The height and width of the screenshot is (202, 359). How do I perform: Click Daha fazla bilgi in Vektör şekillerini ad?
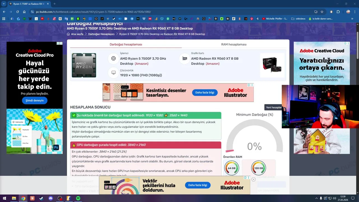tap(198, 185)
